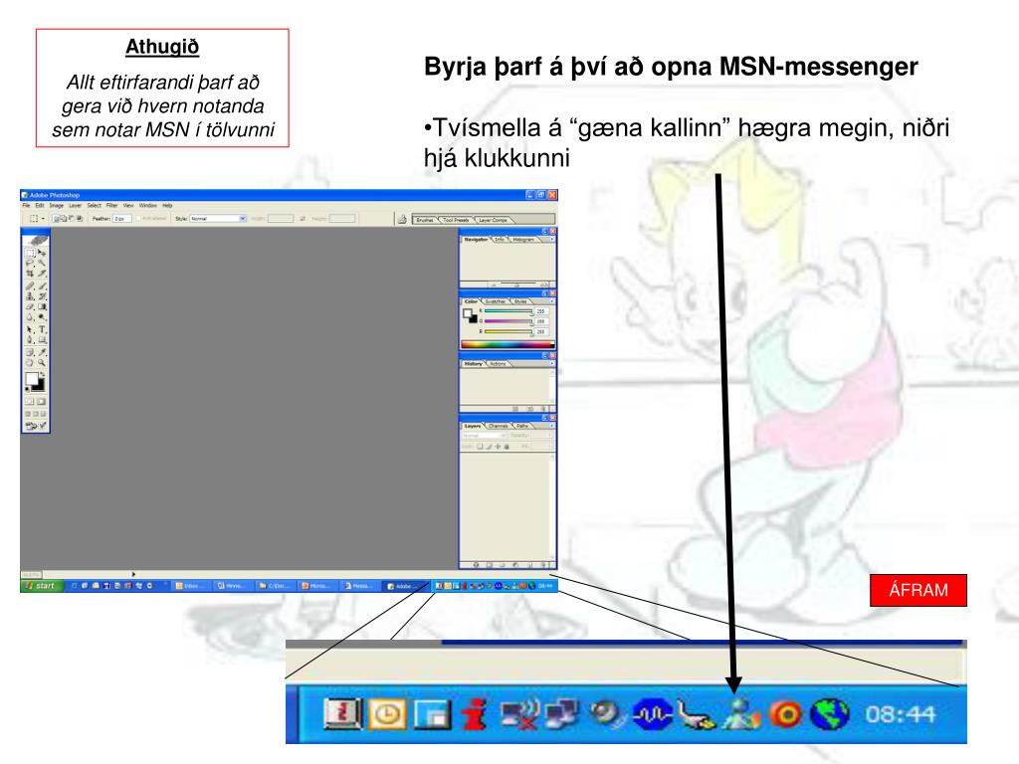Pick a color from the color ramp bar

(508, 345)
